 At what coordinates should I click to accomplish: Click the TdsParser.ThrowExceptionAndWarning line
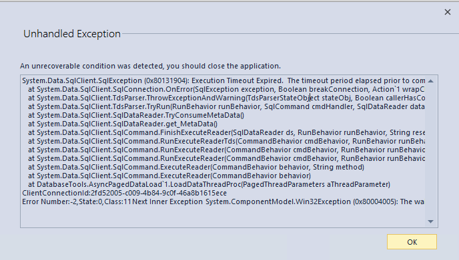coord(227,98)
